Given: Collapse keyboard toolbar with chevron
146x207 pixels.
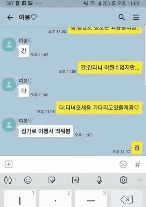Looking at the screenshot, I should pos(140,180).
